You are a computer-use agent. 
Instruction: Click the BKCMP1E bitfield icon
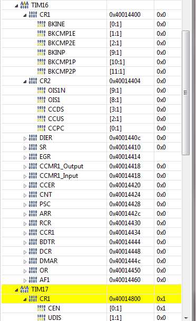point(41,33)
